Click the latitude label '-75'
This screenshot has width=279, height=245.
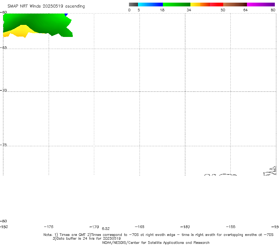(x=3, y=145)
